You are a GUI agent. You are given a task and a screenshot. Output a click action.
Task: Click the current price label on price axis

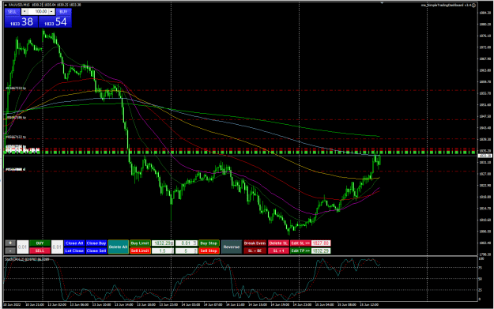[x=485, y=156]
